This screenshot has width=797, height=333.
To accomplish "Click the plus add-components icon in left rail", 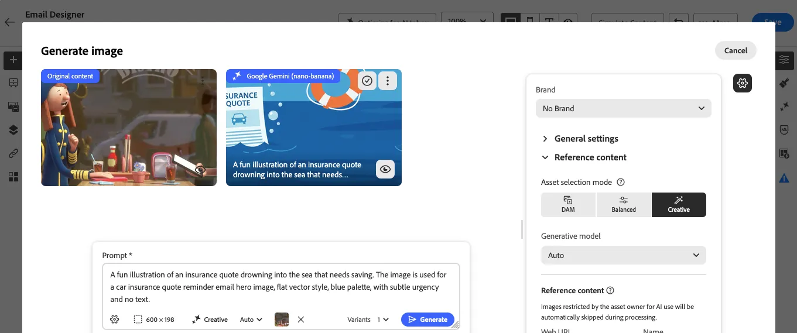I will [13, 60].
